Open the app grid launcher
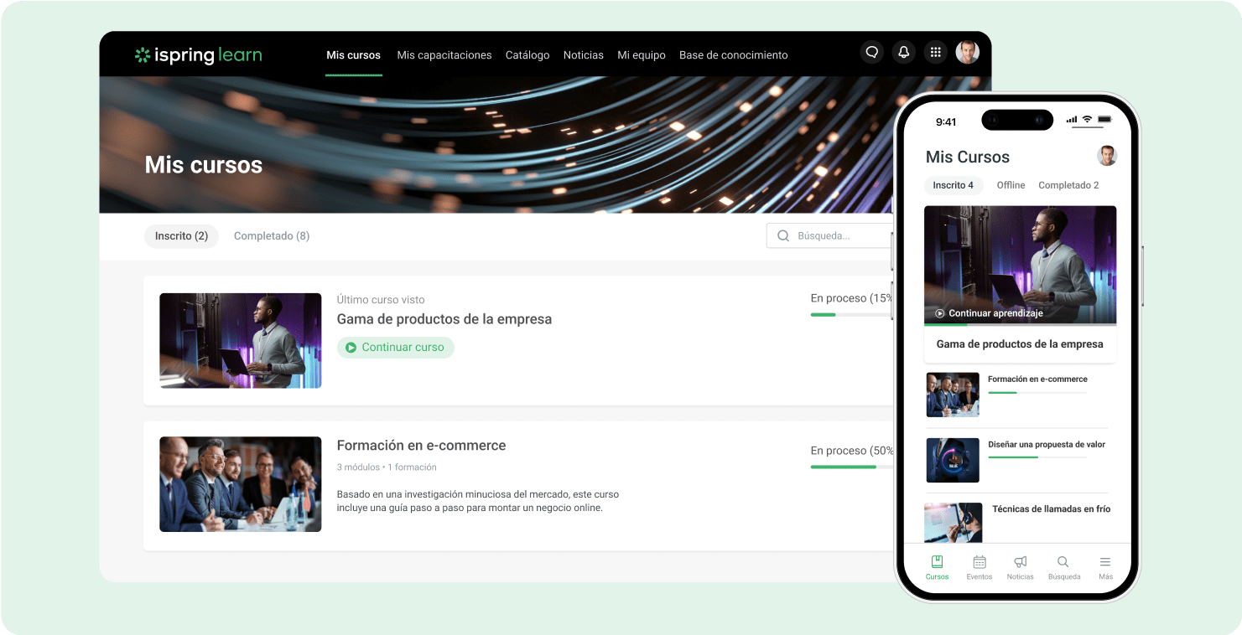 tap(935, 52)
